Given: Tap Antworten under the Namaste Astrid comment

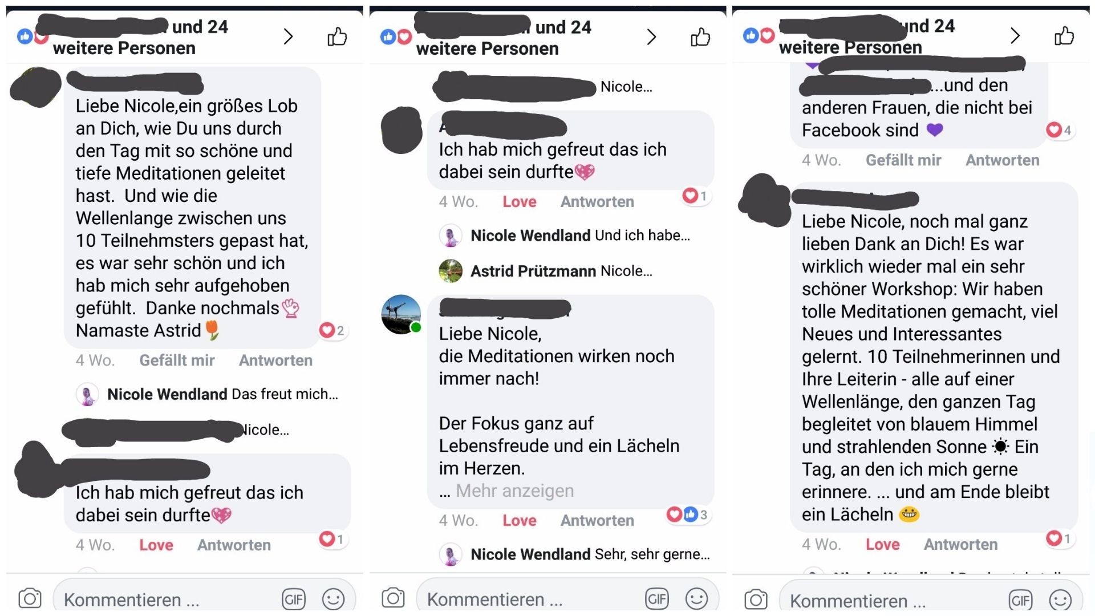Looking at the screenshot, I should [x=275, y=360].
